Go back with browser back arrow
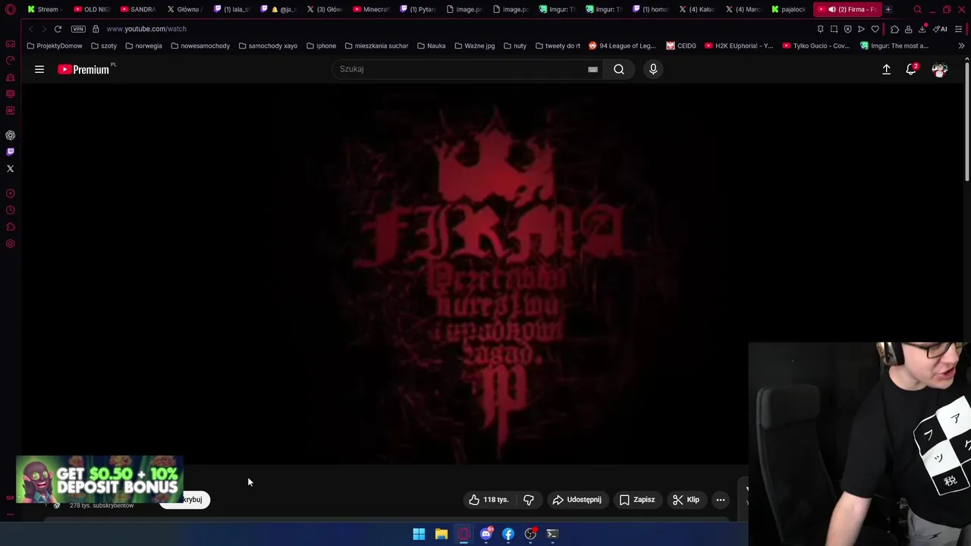 coord(30,29)
